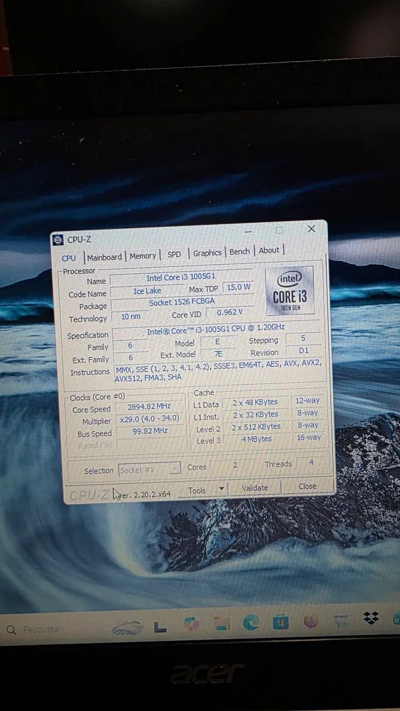The width and height of the screenshot is (400, 711).
Task: Click the '12-way' L1 Data associativity
Action: tap(307, 400)
